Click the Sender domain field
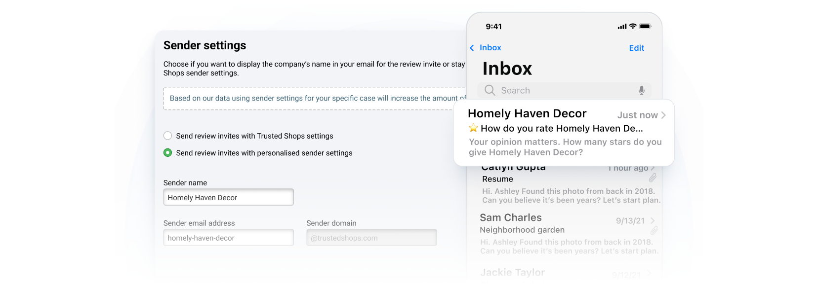This screenshot has height=284, width=818. pyautogui.click(x=371, y=238)
